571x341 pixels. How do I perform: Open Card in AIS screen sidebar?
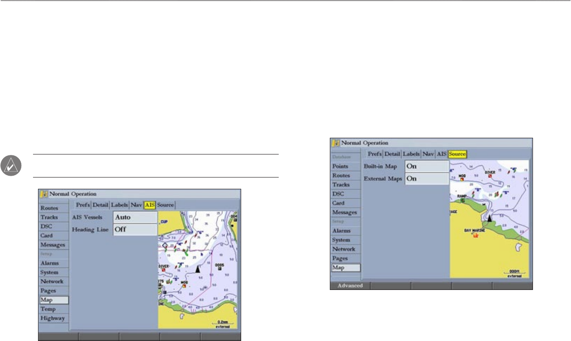tap(54, 235)
